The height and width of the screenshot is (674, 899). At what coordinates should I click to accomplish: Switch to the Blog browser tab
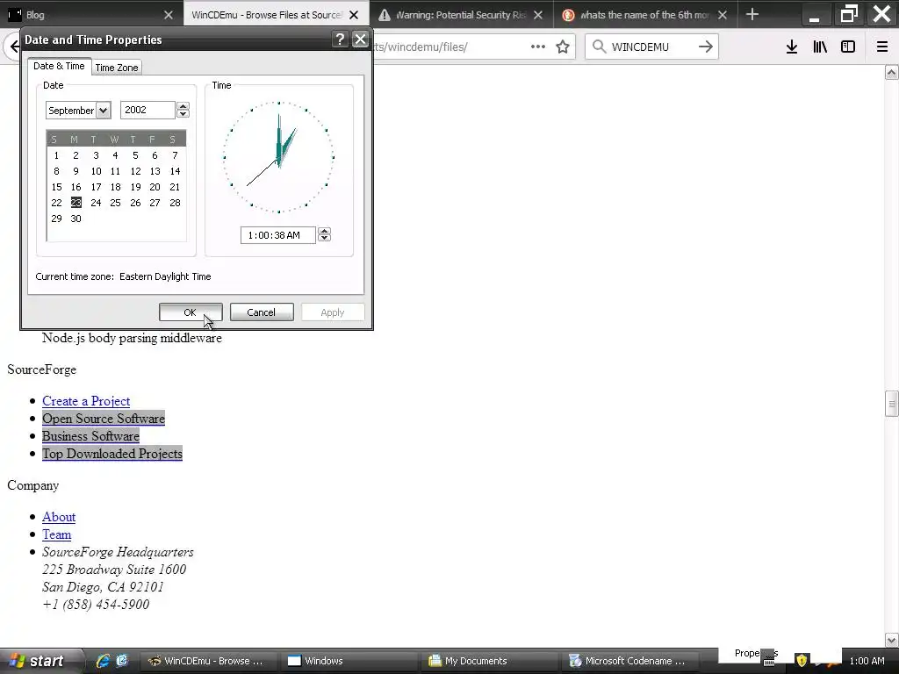tap(86, 15)
